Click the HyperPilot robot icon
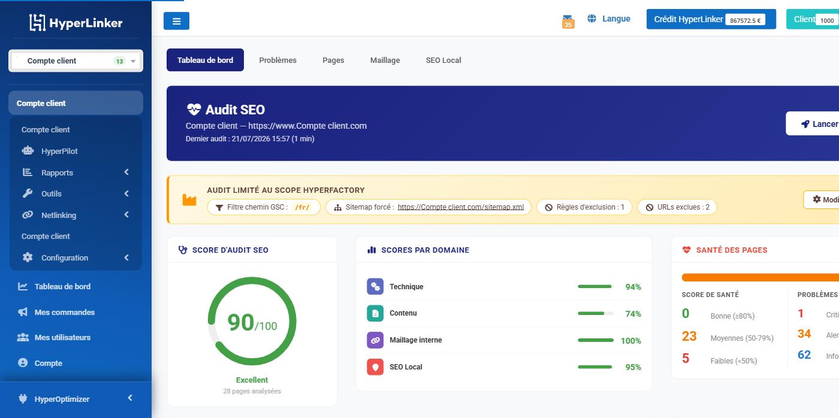Viewport: 839px width, 418px height. pos(28,151)
